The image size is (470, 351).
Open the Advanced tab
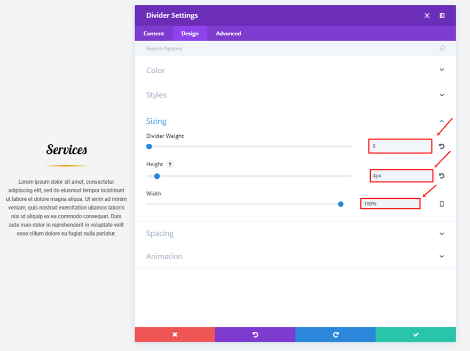pos(229,34)
